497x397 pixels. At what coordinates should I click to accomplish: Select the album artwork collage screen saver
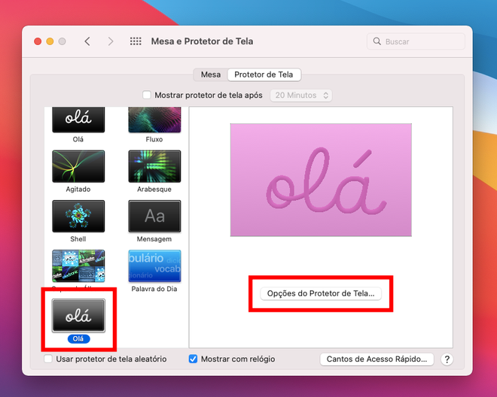(x=78, y=266)
